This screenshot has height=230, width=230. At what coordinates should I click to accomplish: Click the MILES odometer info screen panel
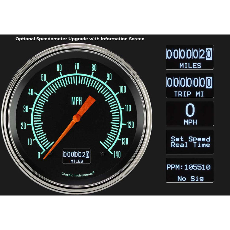pos(189,57)
